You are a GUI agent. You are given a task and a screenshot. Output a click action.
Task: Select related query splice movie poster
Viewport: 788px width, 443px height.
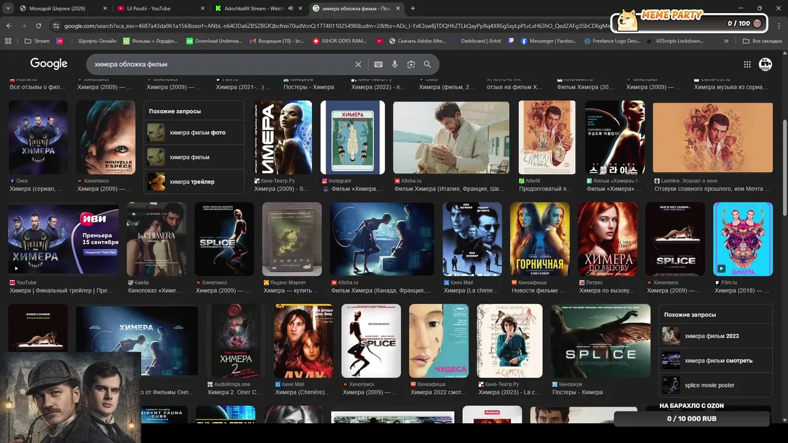pos(715,385)
